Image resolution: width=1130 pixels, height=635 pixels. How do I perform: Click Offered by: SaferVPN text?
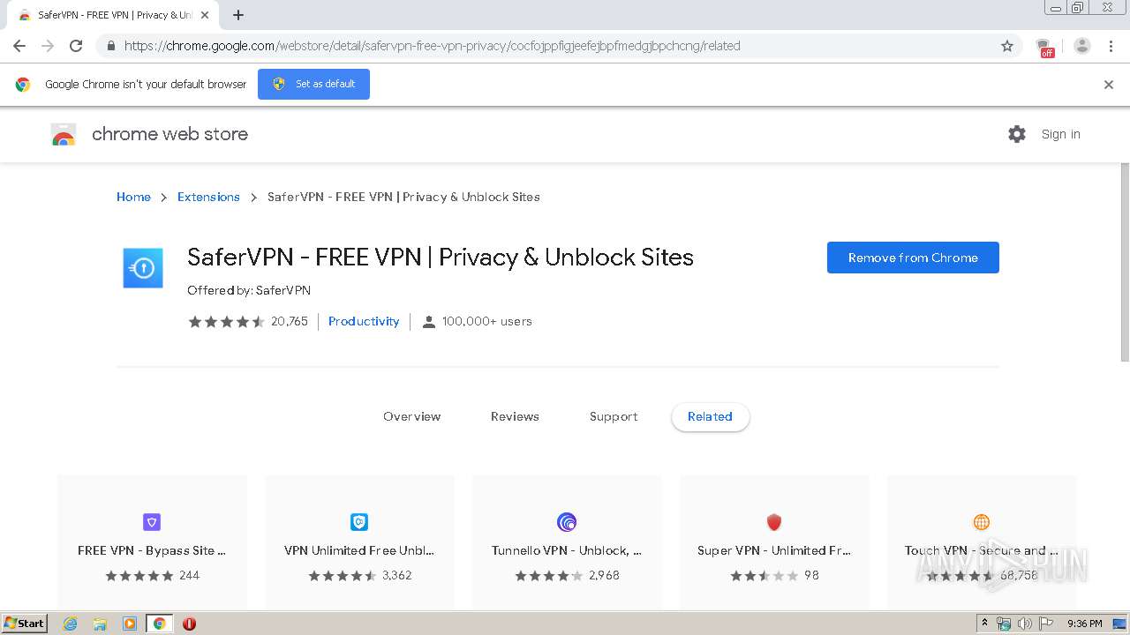click(249, 290)
